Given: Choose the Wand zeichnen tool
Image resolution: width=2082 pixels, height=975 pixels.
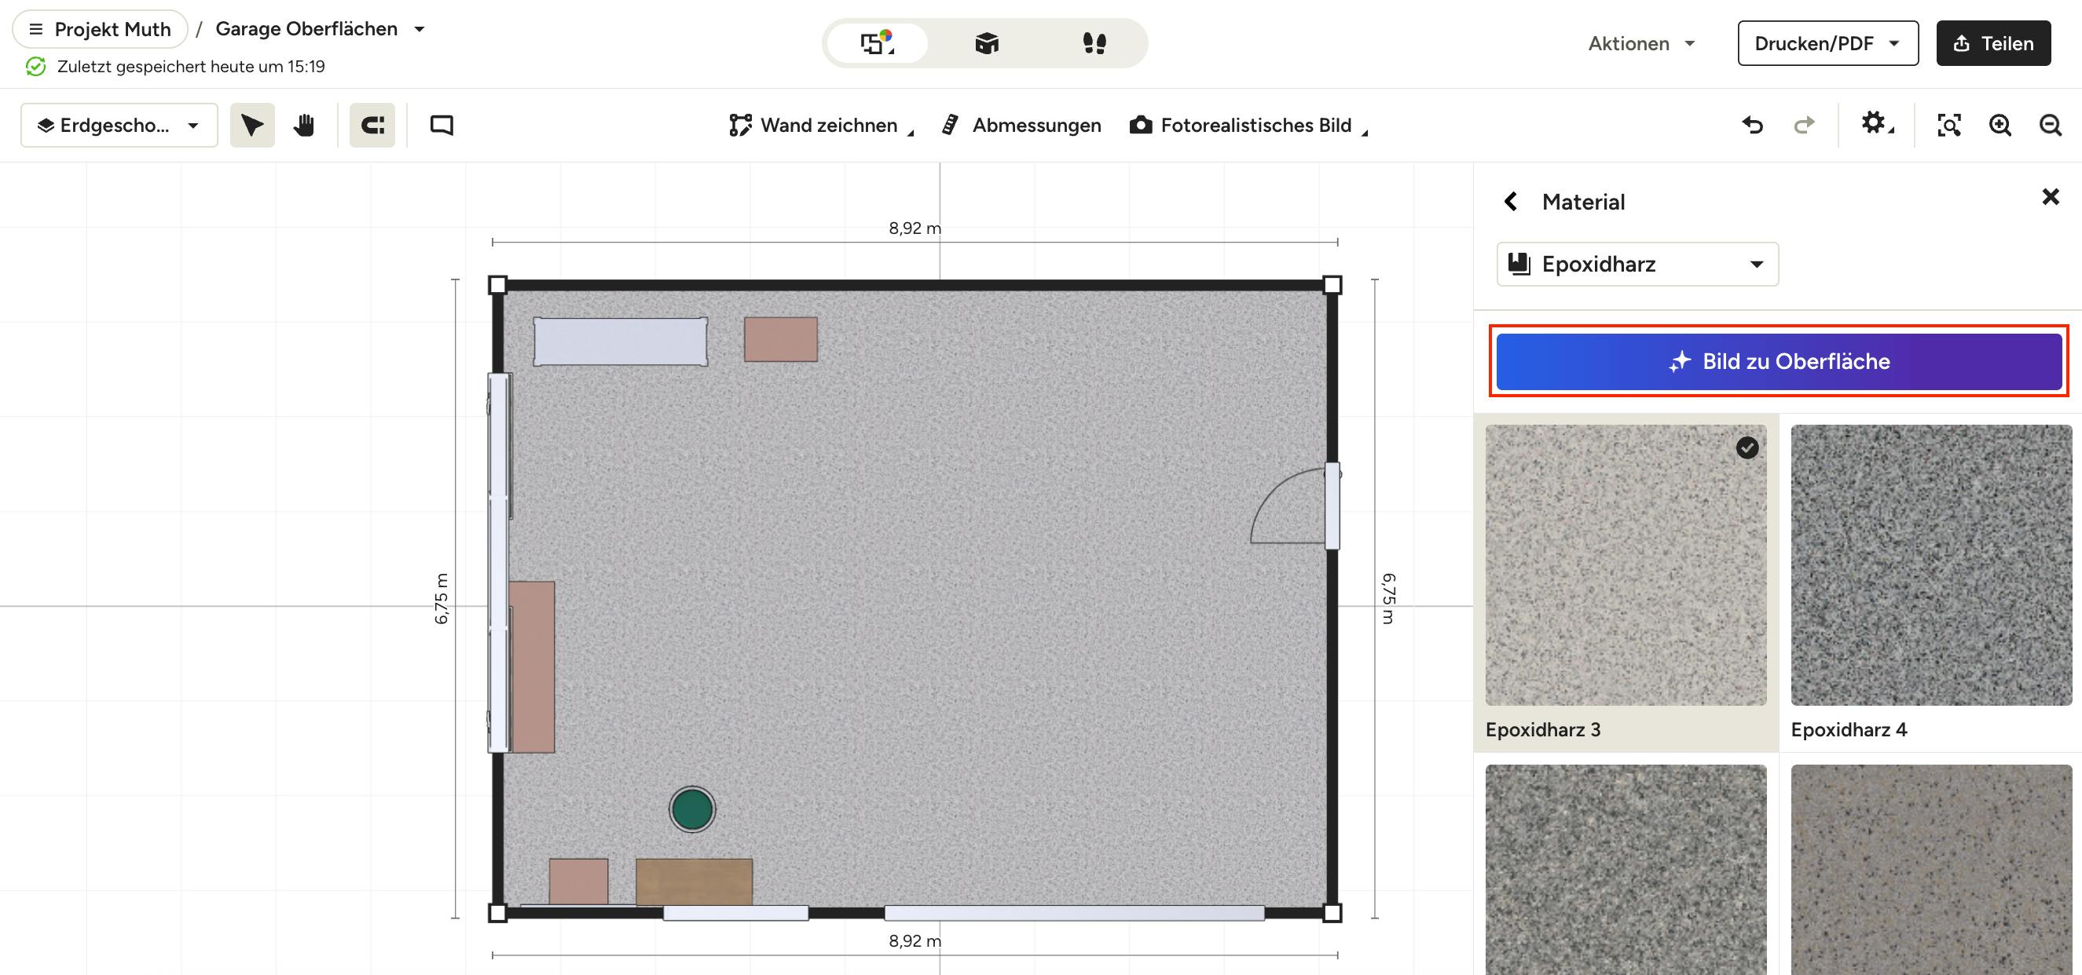Looking at the screenshot, I should coord(821,125).
